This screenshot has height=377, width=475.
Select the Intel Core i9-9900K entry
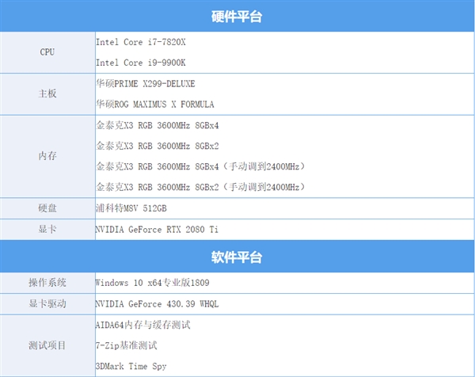click(x=141, y=63)
